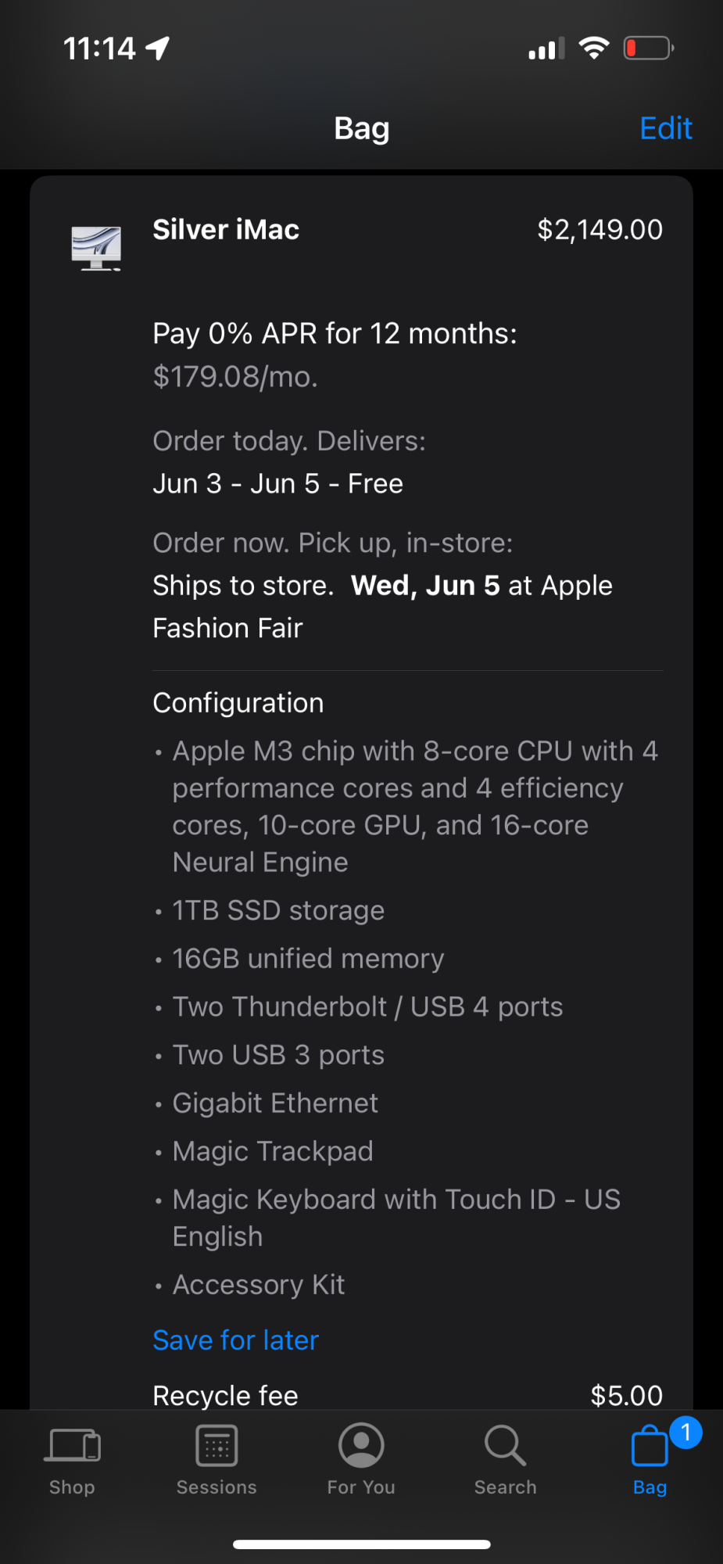
Task: Tap the cellular signal bars
Action: (546, 49)
